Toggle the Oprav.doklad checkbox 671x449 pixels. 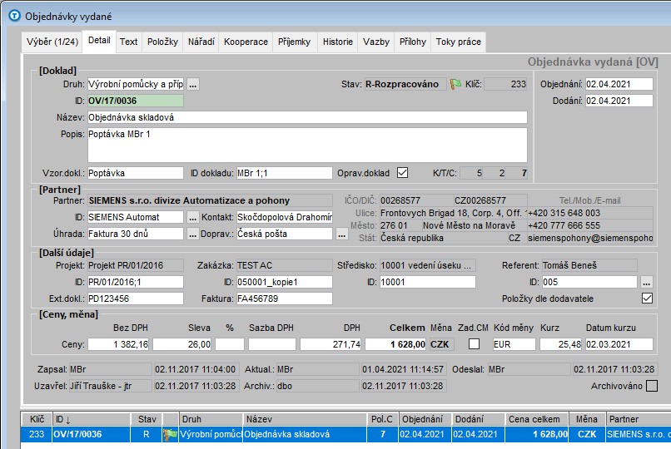click(402, 173)
